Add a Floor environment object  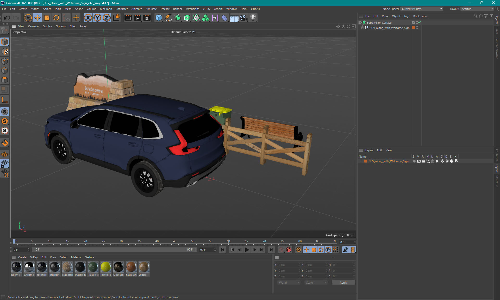click(234, 18)
